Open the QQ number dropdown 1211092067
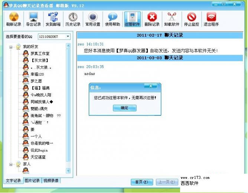This screenshot has height=193, width=248. pos(54,36)
